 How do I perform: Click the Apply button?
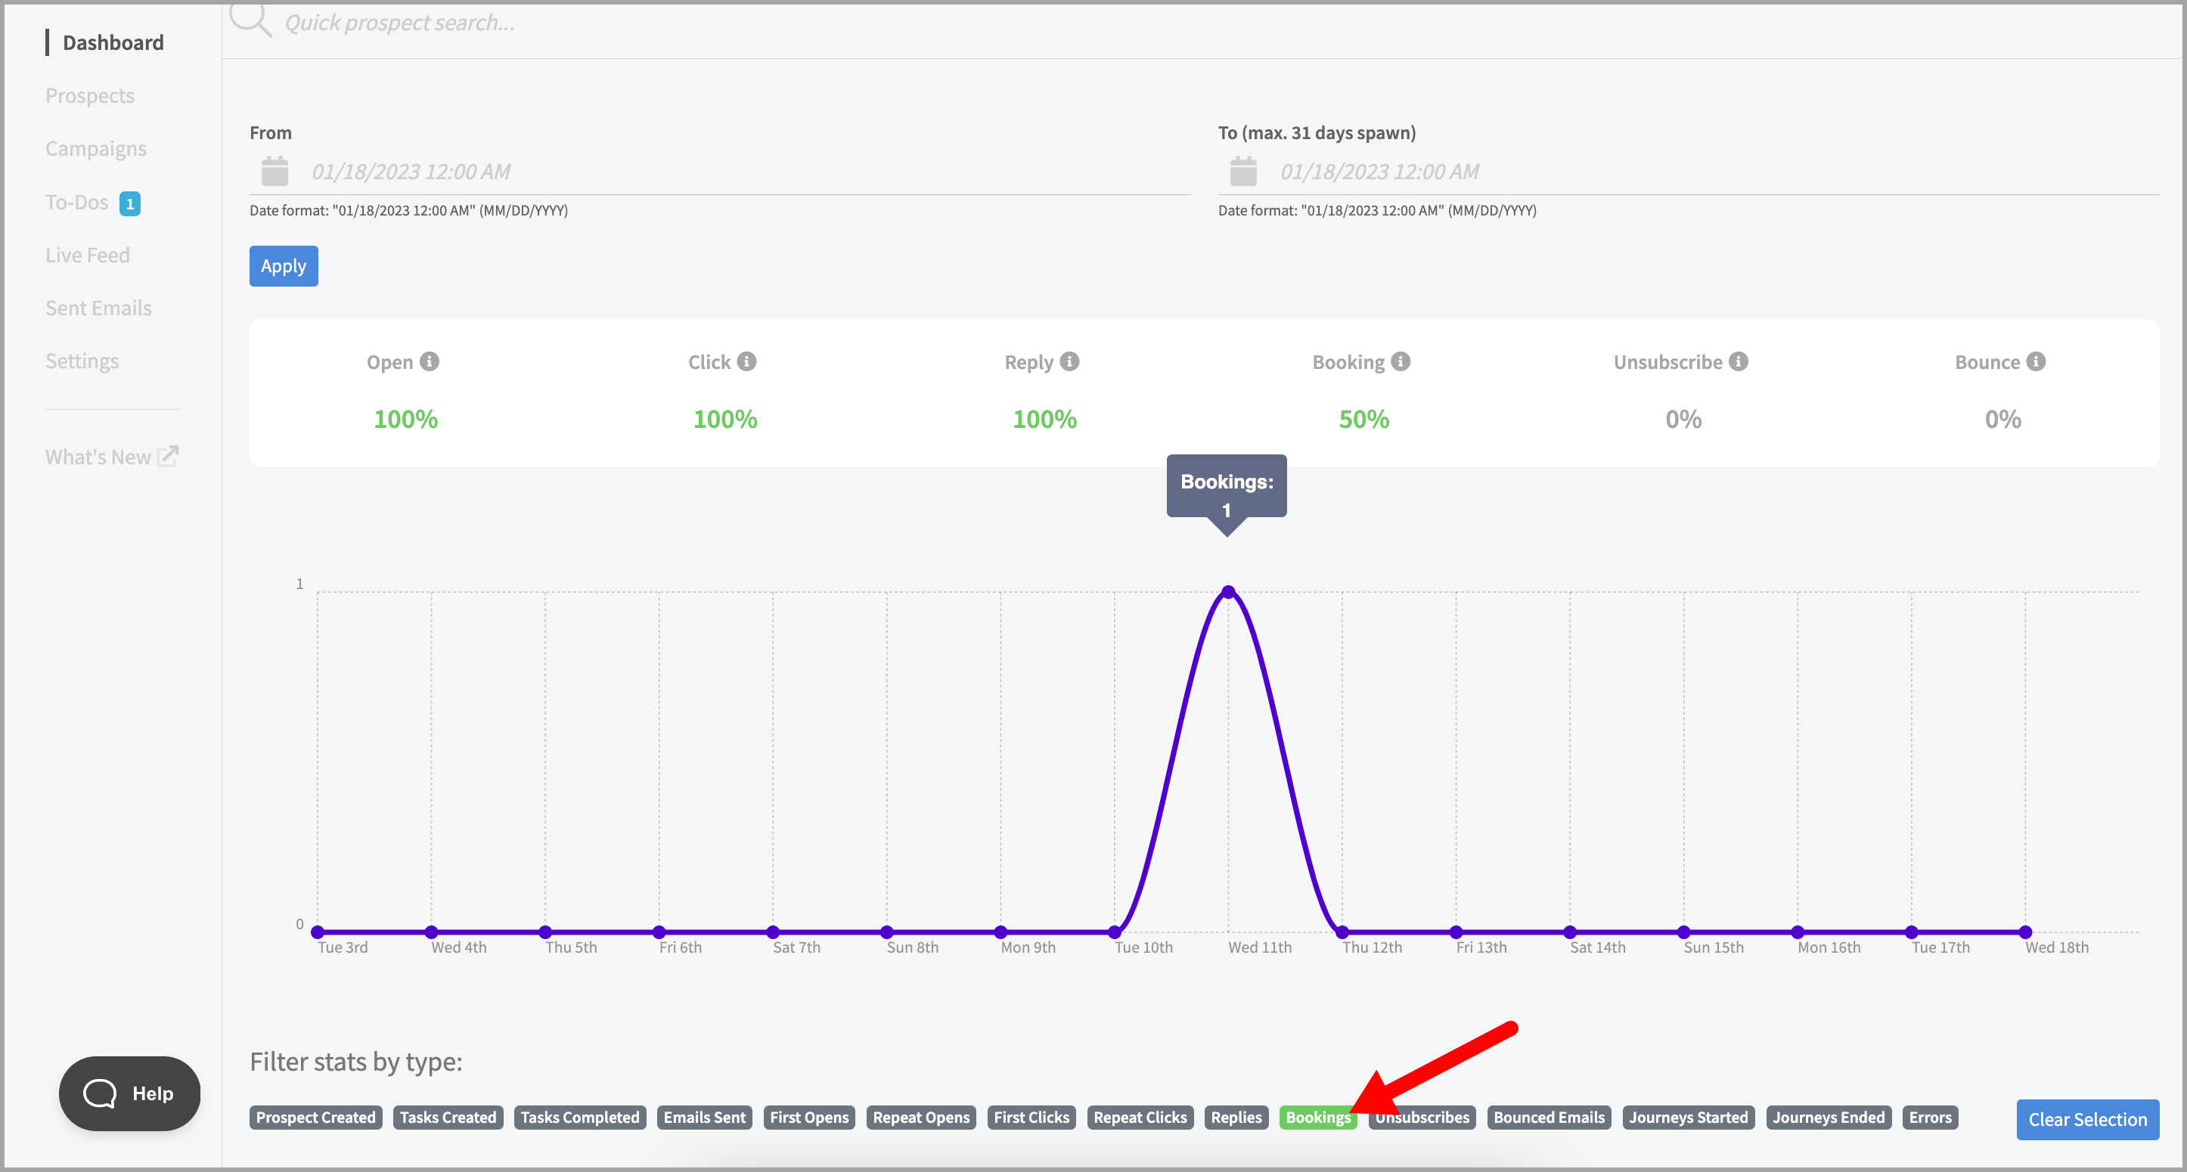pos(284,266)
